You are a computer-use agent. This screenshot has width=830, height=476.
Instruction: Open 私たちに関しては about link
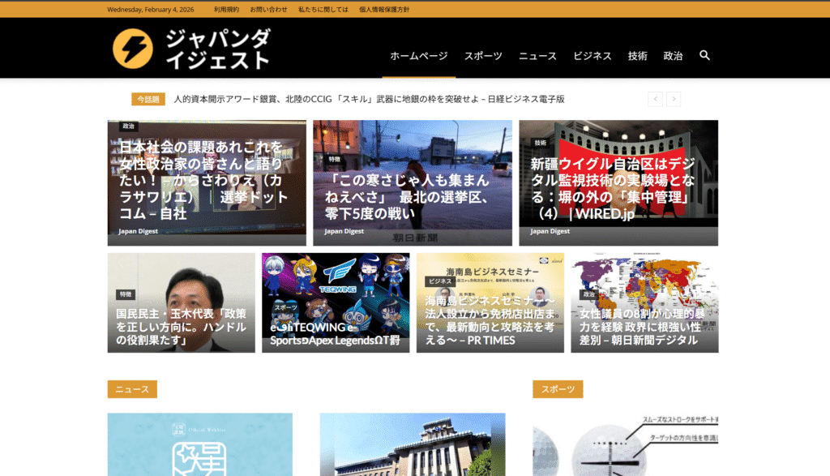click(x=323, y=10)
